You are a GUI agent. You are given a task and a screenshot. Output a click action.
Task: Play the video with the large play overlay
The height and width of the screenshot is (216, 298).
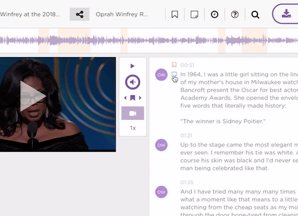click(x=33, y=96)
